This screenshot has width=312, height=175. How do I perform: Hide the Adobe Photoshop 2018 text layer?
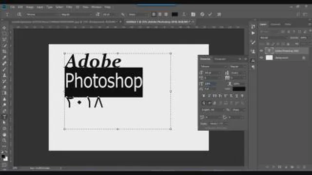(261, 51)
